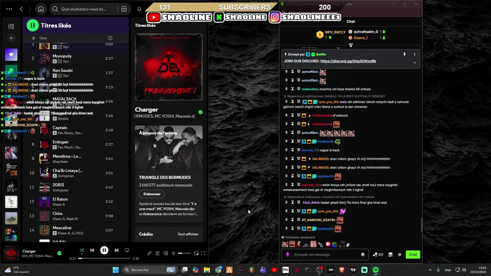This screenshot has height=276, width=491.
Task: Pause the song in bottom player bar
Action: point(104,250)
